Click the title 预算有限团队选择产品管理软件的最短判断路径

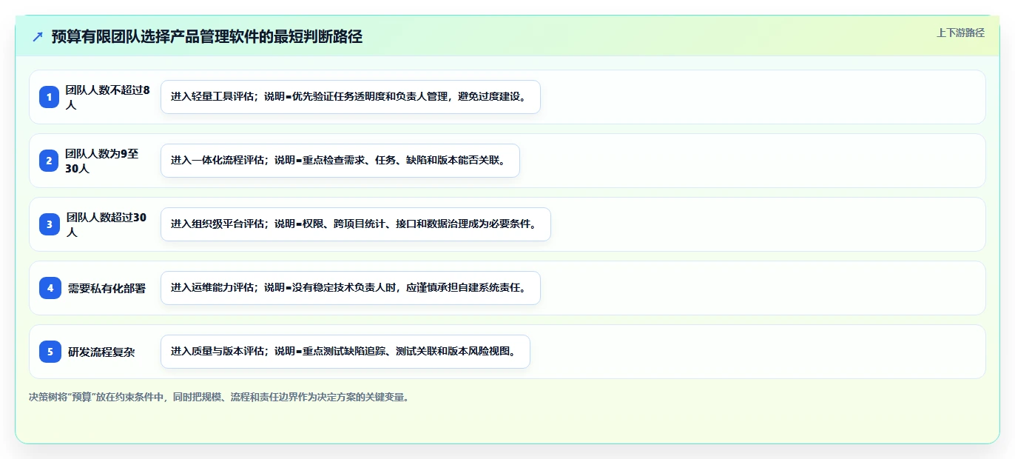[x=207, y=36]
